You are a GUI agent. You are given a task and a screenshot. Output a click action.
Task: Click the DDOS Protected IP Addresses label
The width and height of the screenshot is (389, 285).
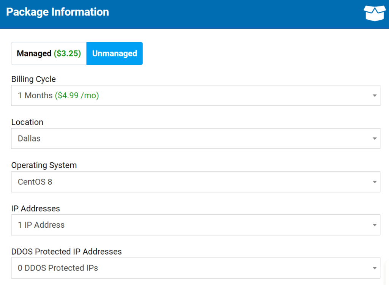tap(66, 252)
